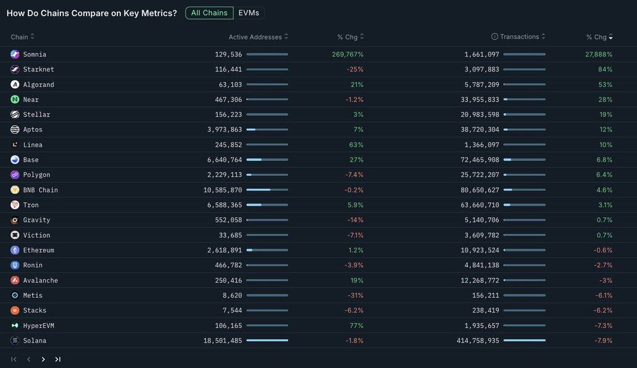Click the Somnia chain logo icon

15,54
